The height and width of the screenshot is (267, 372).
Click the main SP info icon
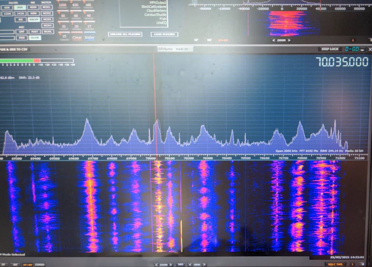tap(353, 264)
